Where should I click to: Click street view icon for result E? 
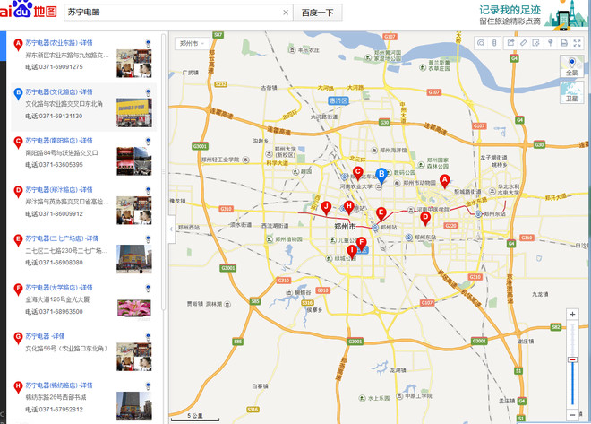(x=148, y=239)
